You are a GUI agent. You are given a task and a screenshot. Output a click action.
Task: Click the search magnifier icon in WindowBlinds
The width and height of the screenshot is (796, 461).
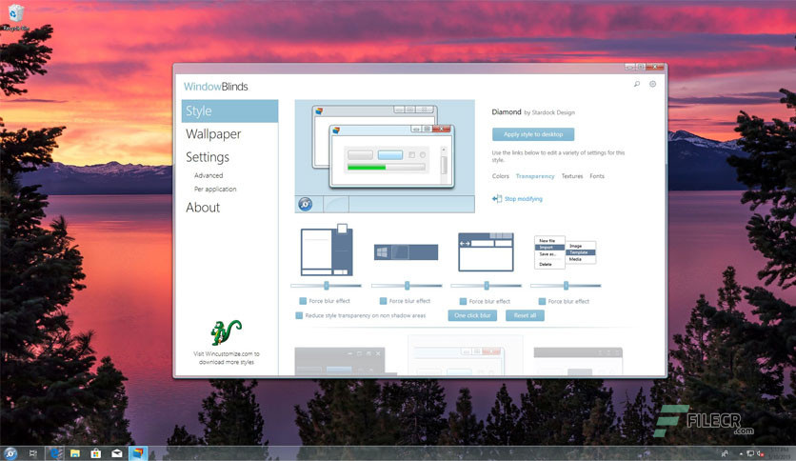point(637,84)
